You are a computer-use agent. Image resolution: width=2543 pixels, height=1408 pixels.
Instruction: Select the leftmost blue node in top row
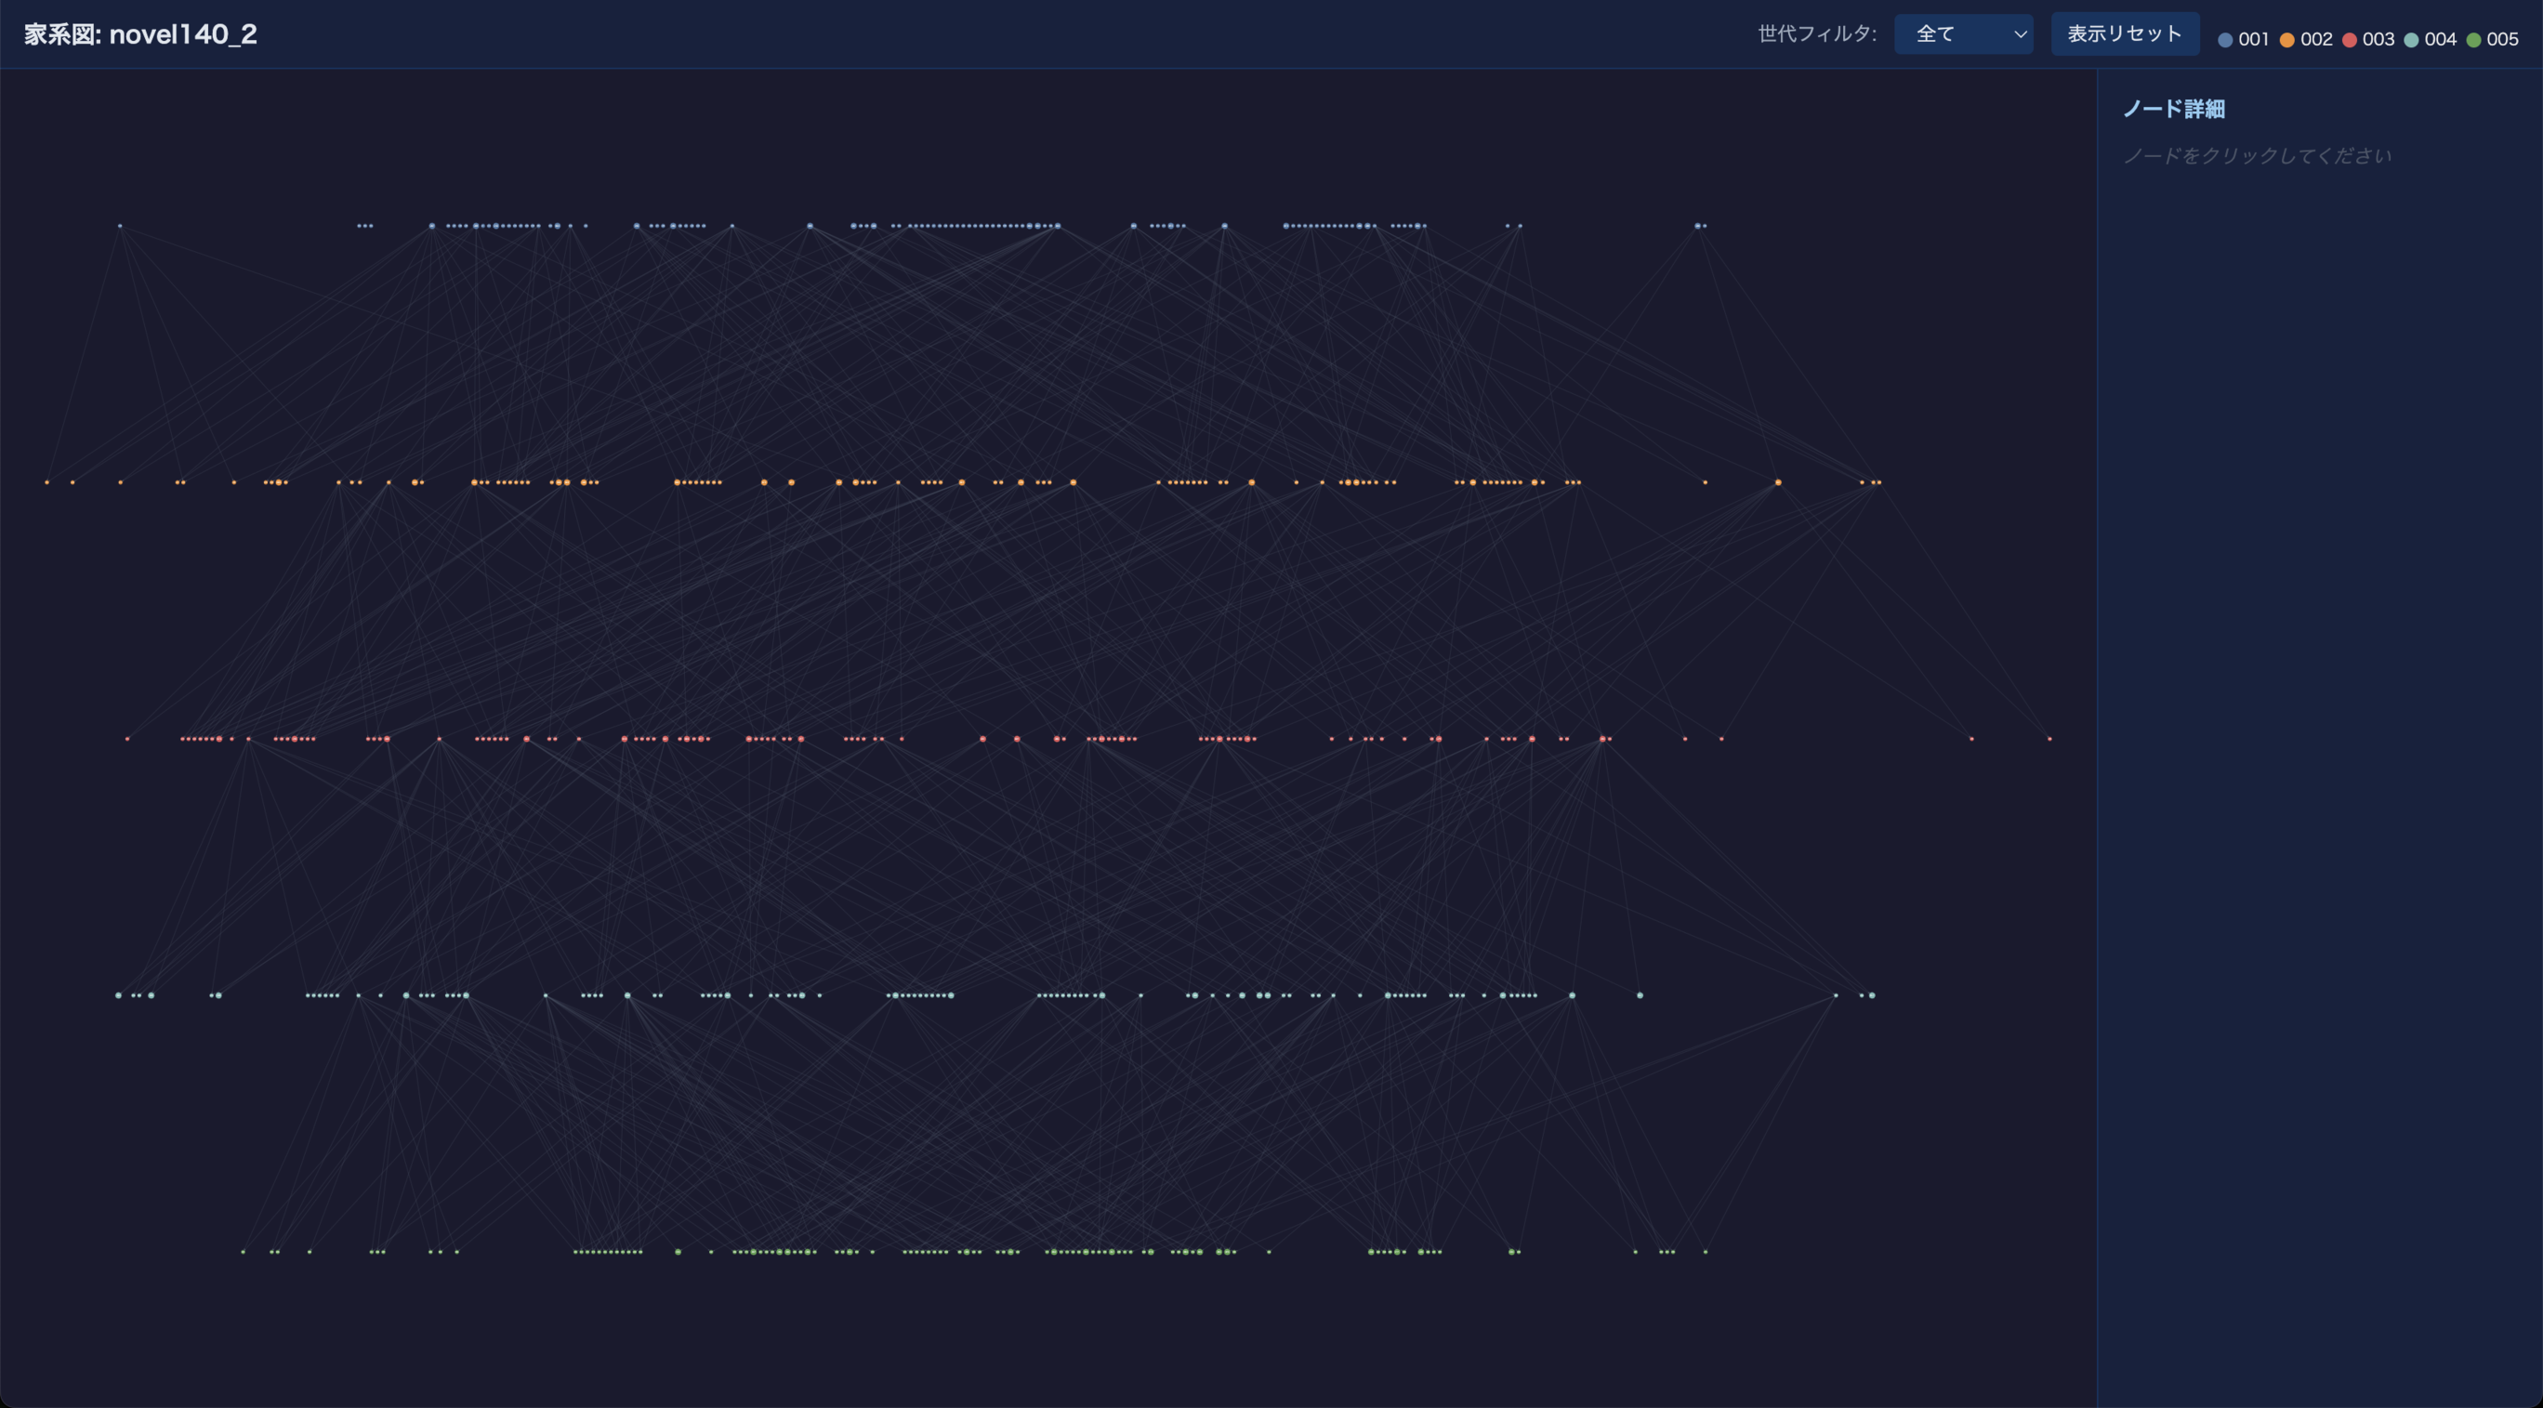click(121, 226)
